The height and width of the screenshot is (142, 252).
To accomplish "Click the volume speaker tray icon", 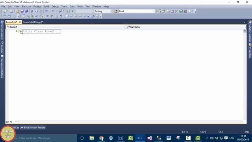I will (x=212, y=138).
